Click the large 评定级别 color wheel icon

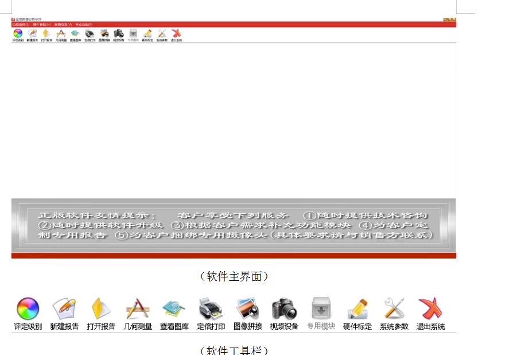tap(28, 309)
